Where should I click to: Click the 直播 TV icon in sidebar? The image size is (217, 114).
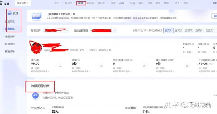[9, 13]
